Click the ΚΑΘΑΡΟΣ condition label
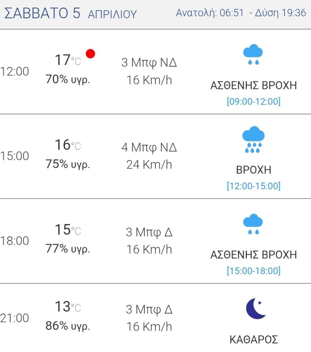The width and height of the screenshot is (311, 352). [x=254, y=340]
